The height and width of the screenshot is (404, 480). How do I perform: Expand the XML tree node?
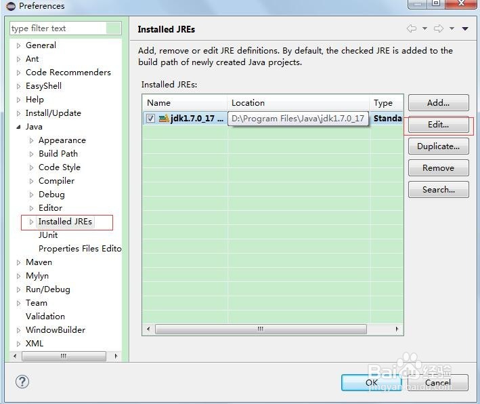click(18, 344)
